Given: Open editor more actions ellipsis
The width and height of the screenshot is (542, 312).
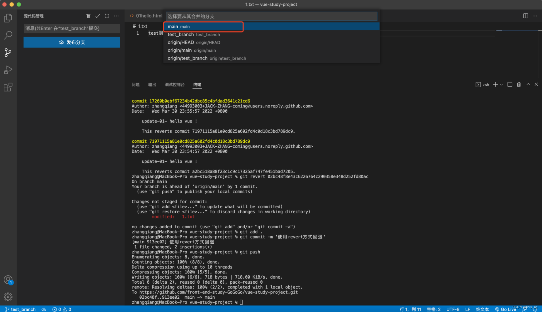Looking at the screenshot, I should click(535, 16).
